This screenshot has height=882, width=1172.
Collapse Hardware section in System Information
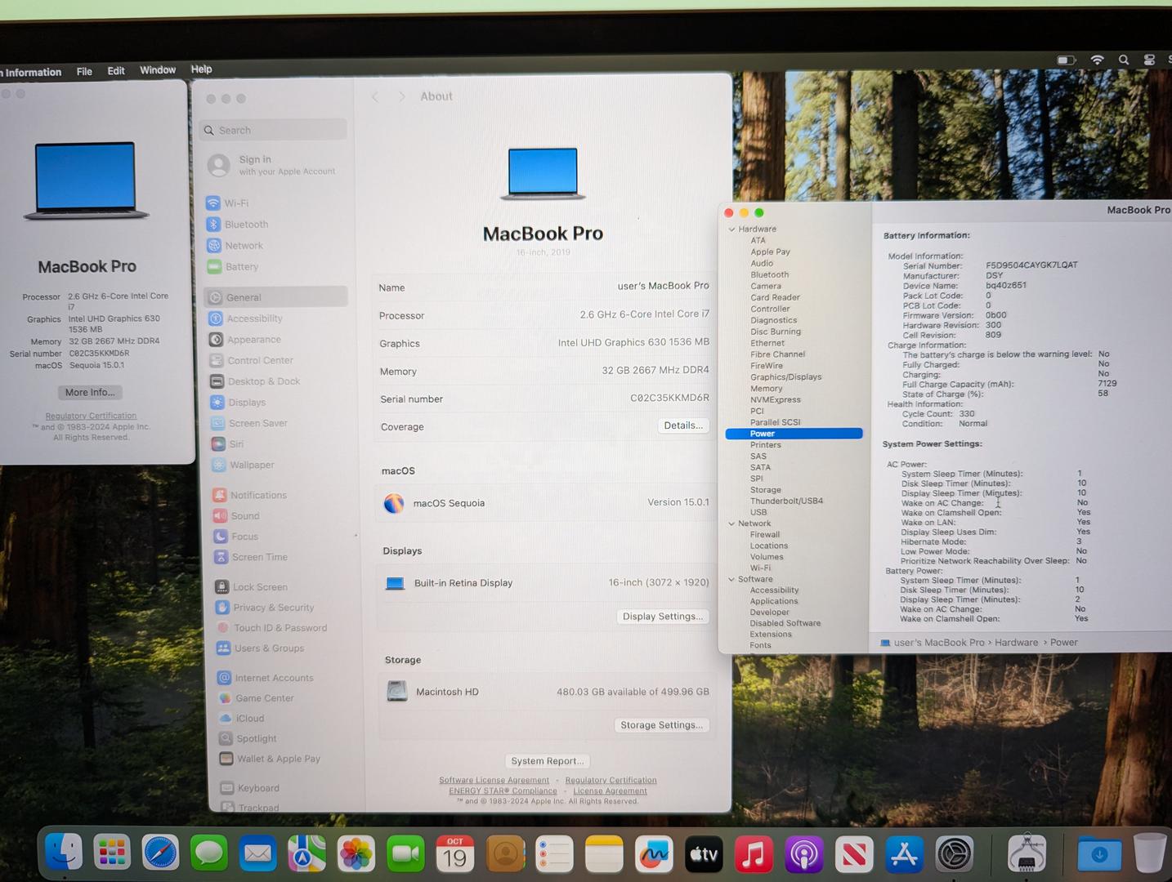[x=732, y=229]
